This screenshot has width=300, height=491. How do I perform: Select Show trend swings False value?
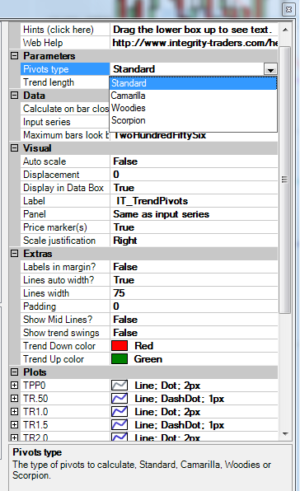tap(195, 333)
